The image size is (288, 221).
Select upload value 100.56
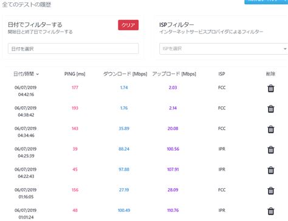pyautogui.click(x=173, y=149)
